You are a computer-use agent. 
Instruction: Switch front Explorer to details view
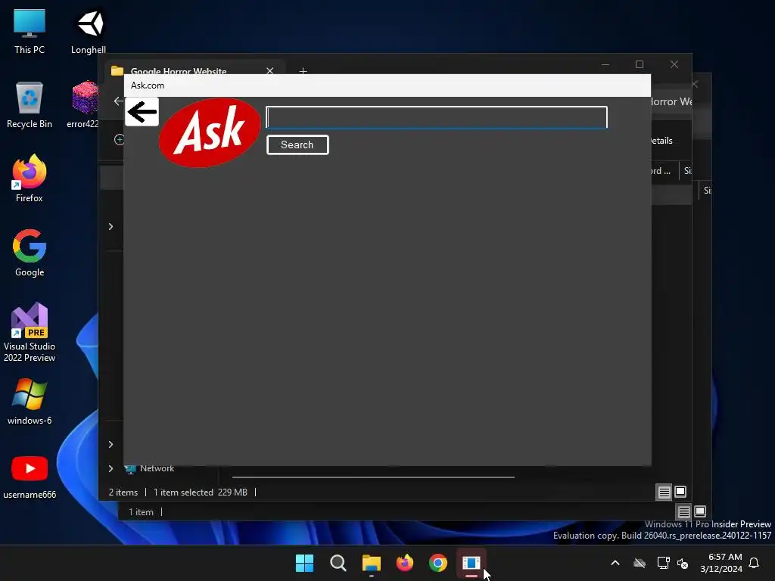tap(665, 492)
